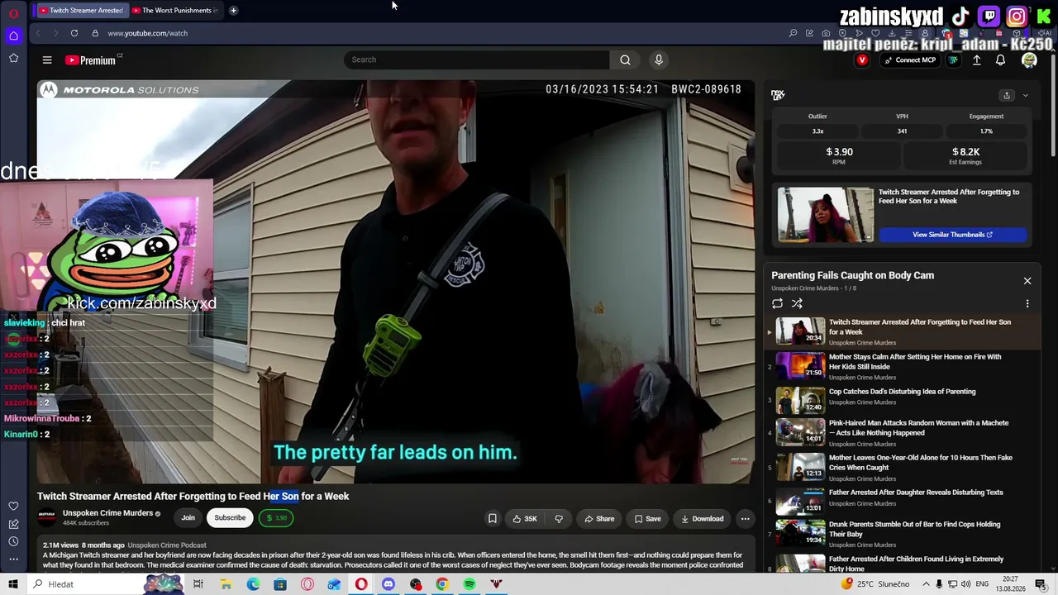
Task: Open Opera sidebar history clock icon
Action: pos(13,541)
